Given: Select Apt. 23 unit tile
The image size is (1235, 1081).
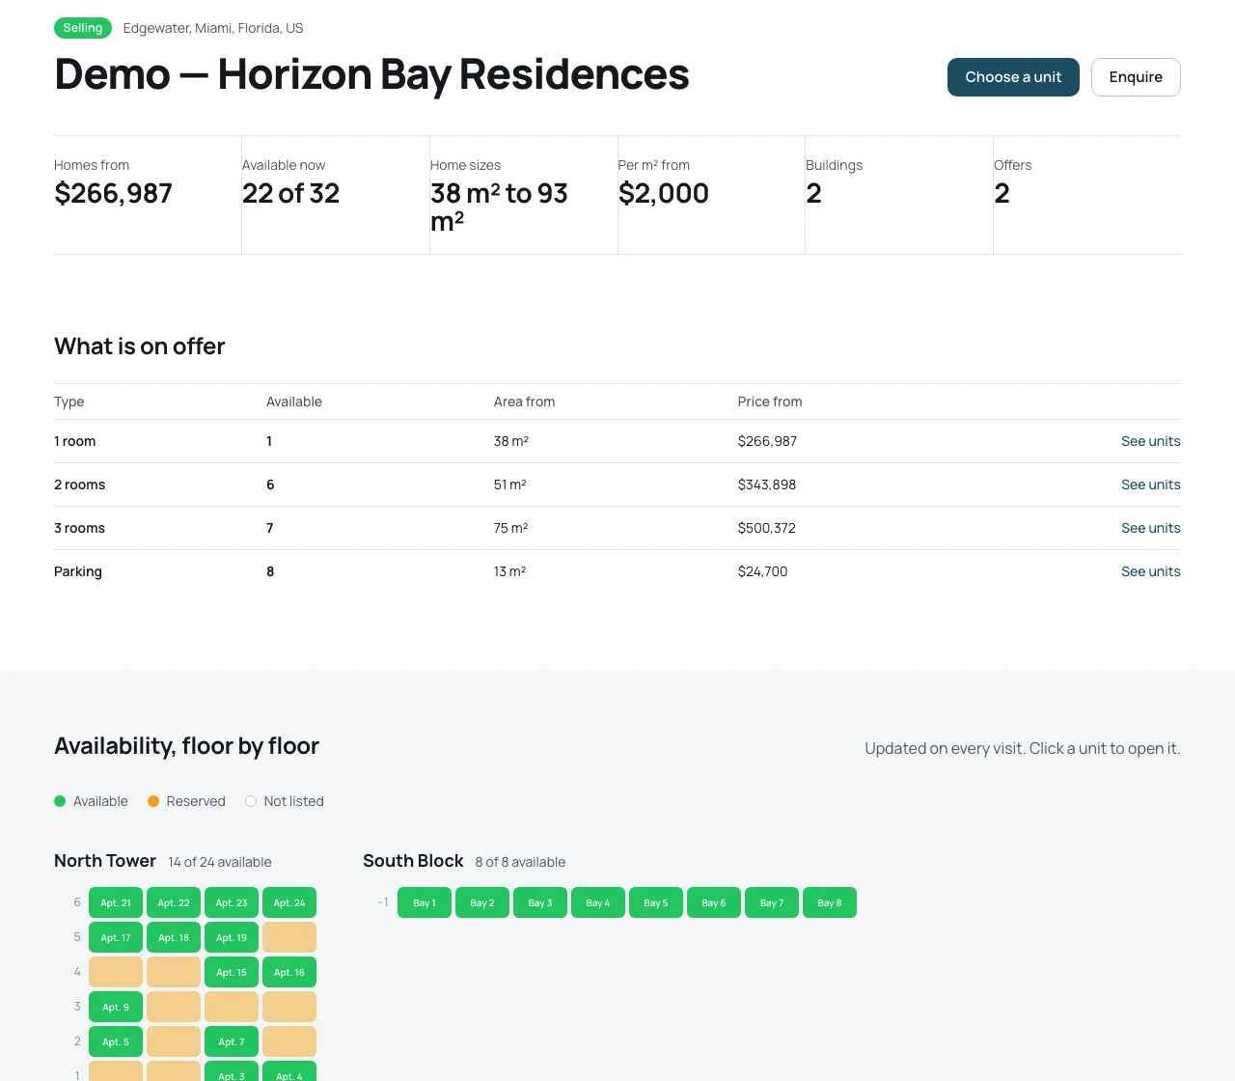Looking at the screenshot, I should pos(232,902).
